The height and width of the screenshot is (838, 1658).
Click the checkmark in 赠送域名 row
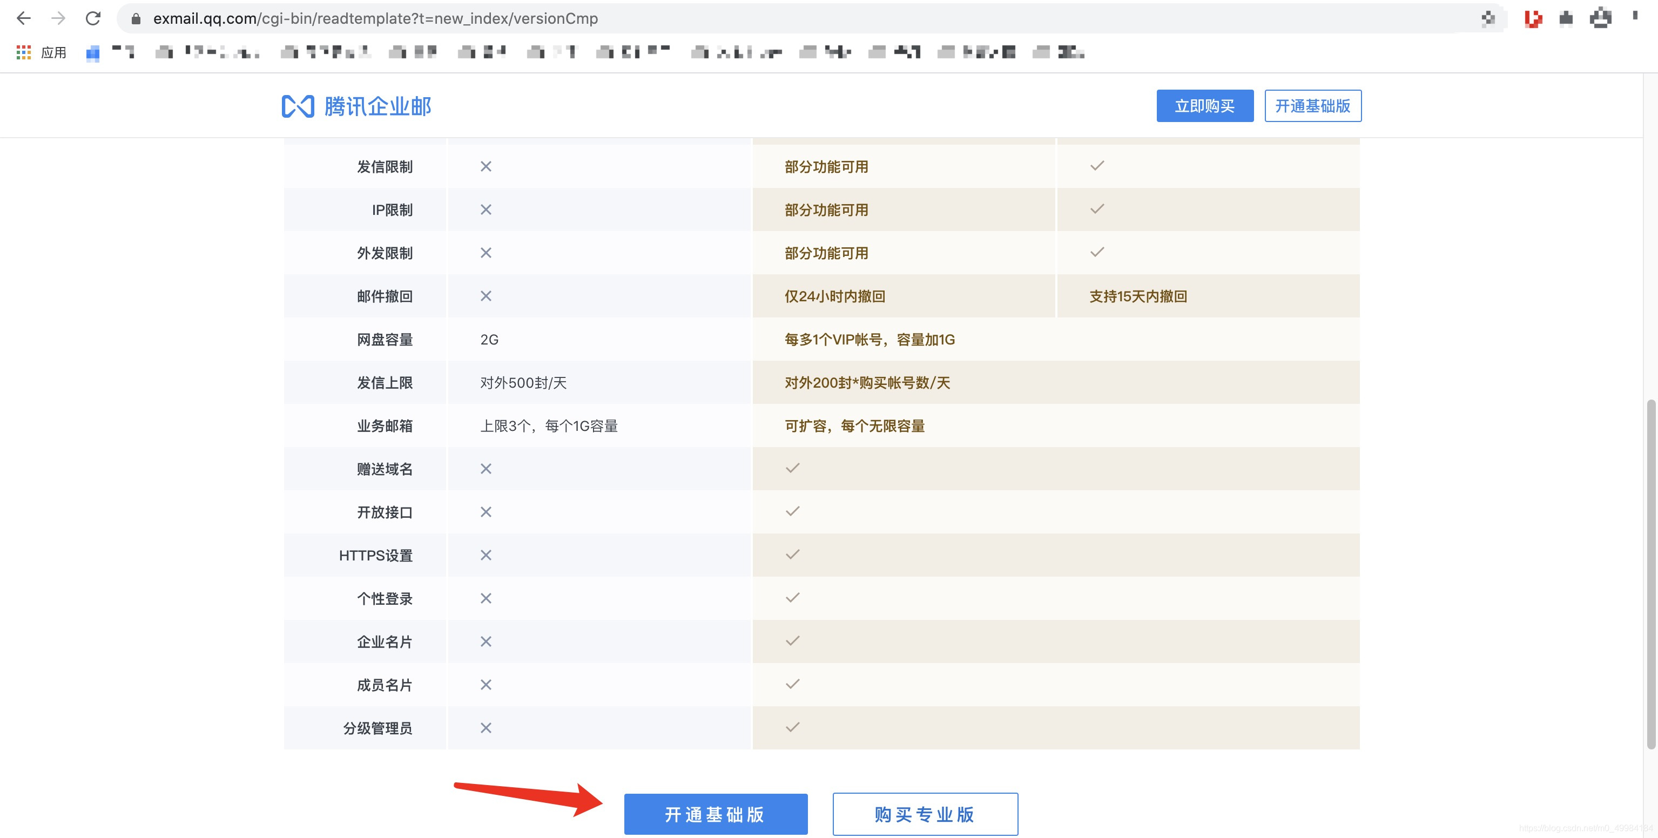[792, 468]
